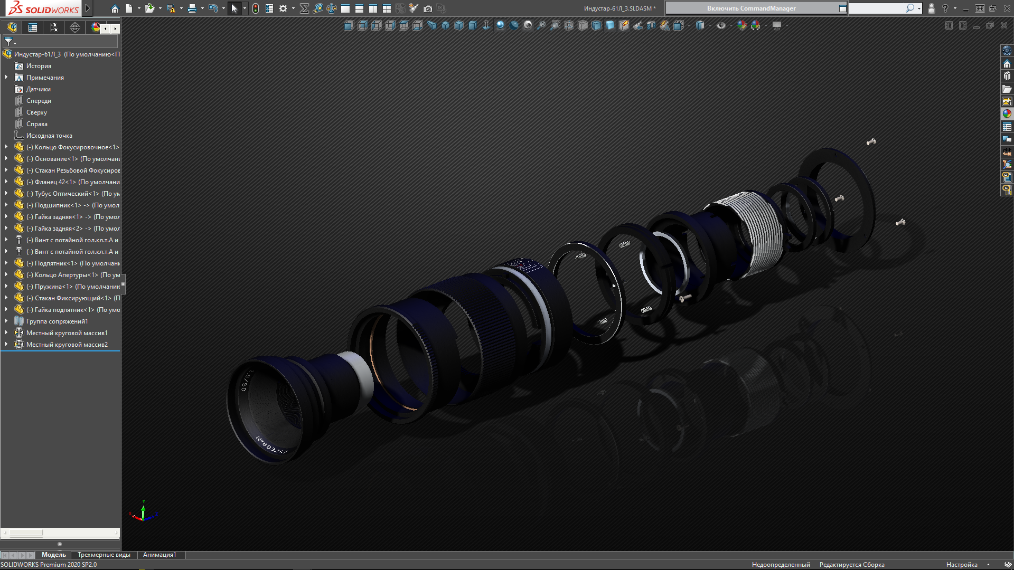Click the Zoom to Fit icon
The height and width of the screenshot is (570, 1014).
coord(541,25)
